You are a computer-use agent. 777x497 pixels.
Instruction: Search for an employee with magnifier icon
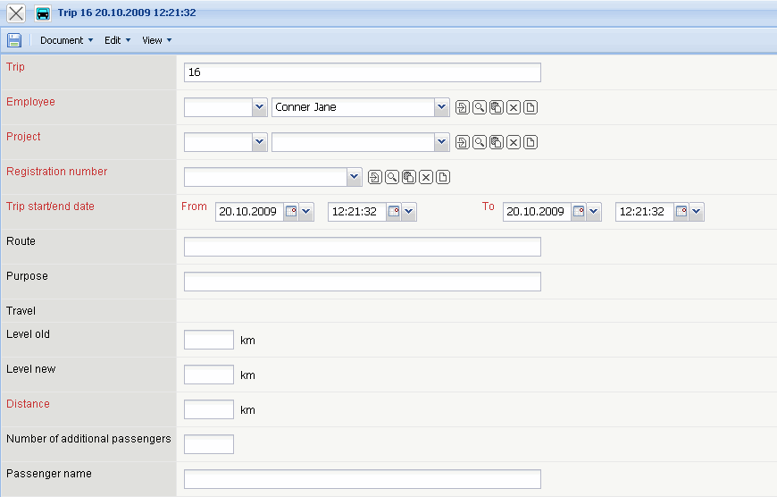[480, 108]
